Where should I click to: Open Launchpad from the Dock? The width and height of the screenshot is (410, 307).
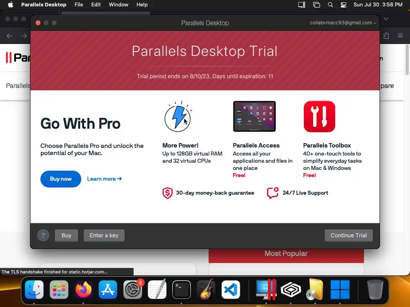59,289
